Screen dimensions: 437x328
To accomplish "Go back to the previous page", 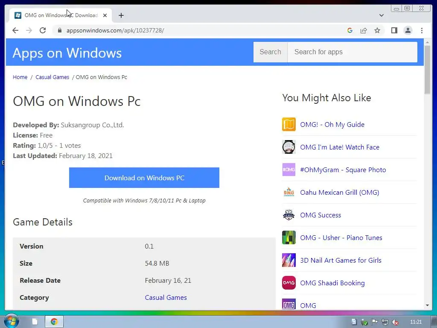I will [15, 30].
